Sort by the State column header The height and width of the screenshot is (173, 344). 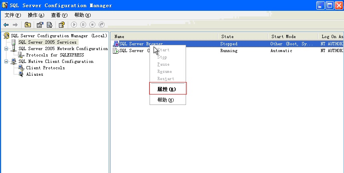(243, 36)
